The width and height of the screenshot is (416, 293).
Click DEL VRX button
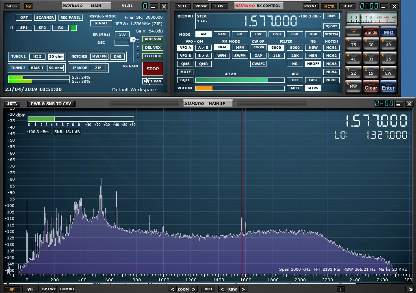coord(153,48)
